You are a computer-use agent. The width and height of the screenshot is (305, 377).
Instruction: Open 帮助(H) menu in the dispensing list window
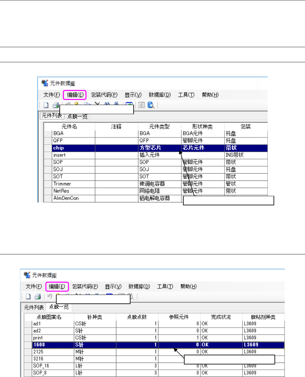point(188,286)
